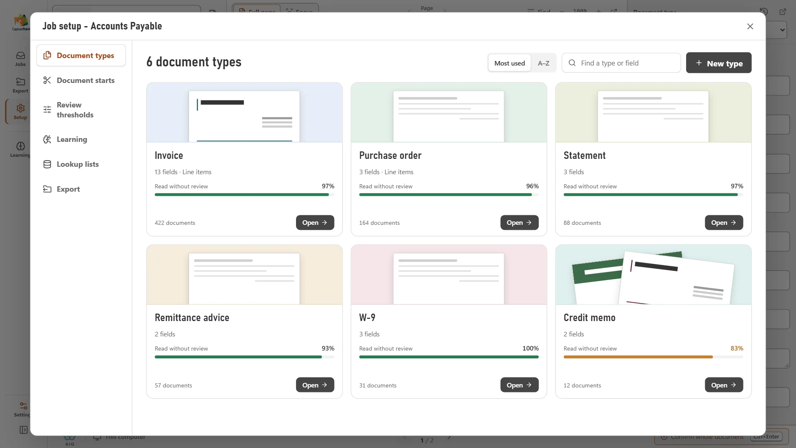Click Confirm whole document in background window
This screenshot has height=448, width=796.
(721, 437)
